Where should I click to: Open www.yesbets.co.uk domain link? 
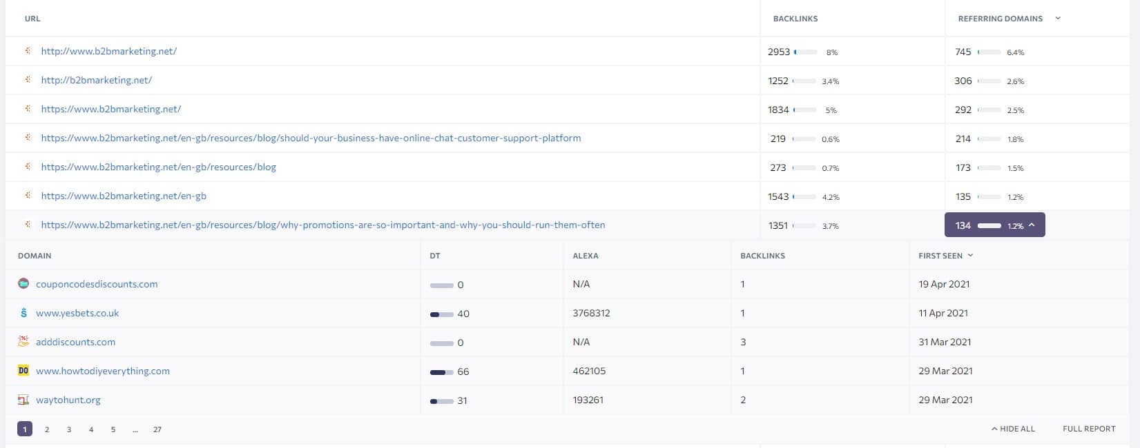click(77, 313)
